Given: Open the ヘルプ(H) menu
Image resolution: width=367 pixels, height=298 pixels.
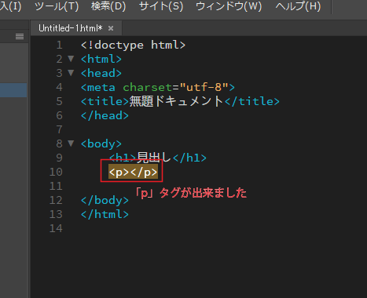Looking at the screenshot, I should [298, 6].
